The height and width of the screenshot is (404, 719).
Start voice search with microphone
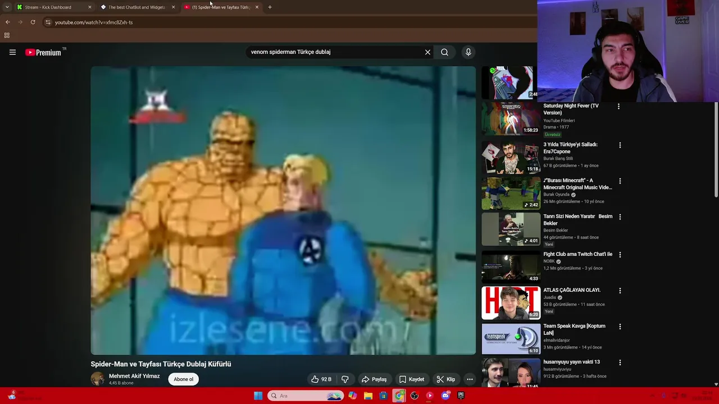pos(468,52)
